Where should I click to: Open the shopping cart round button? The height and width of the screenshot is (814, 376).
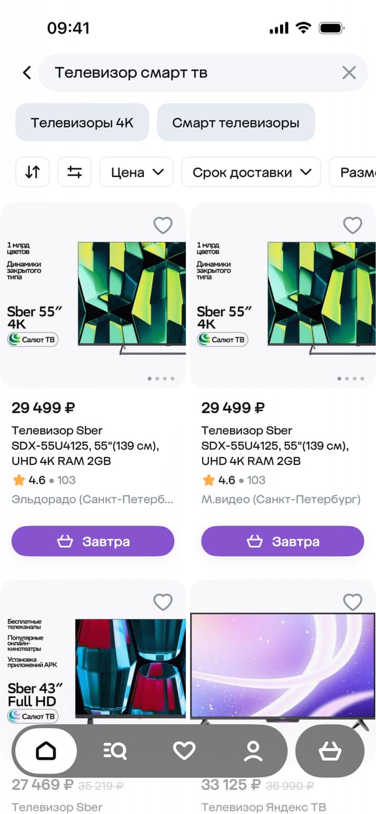[x=329, y=751]
